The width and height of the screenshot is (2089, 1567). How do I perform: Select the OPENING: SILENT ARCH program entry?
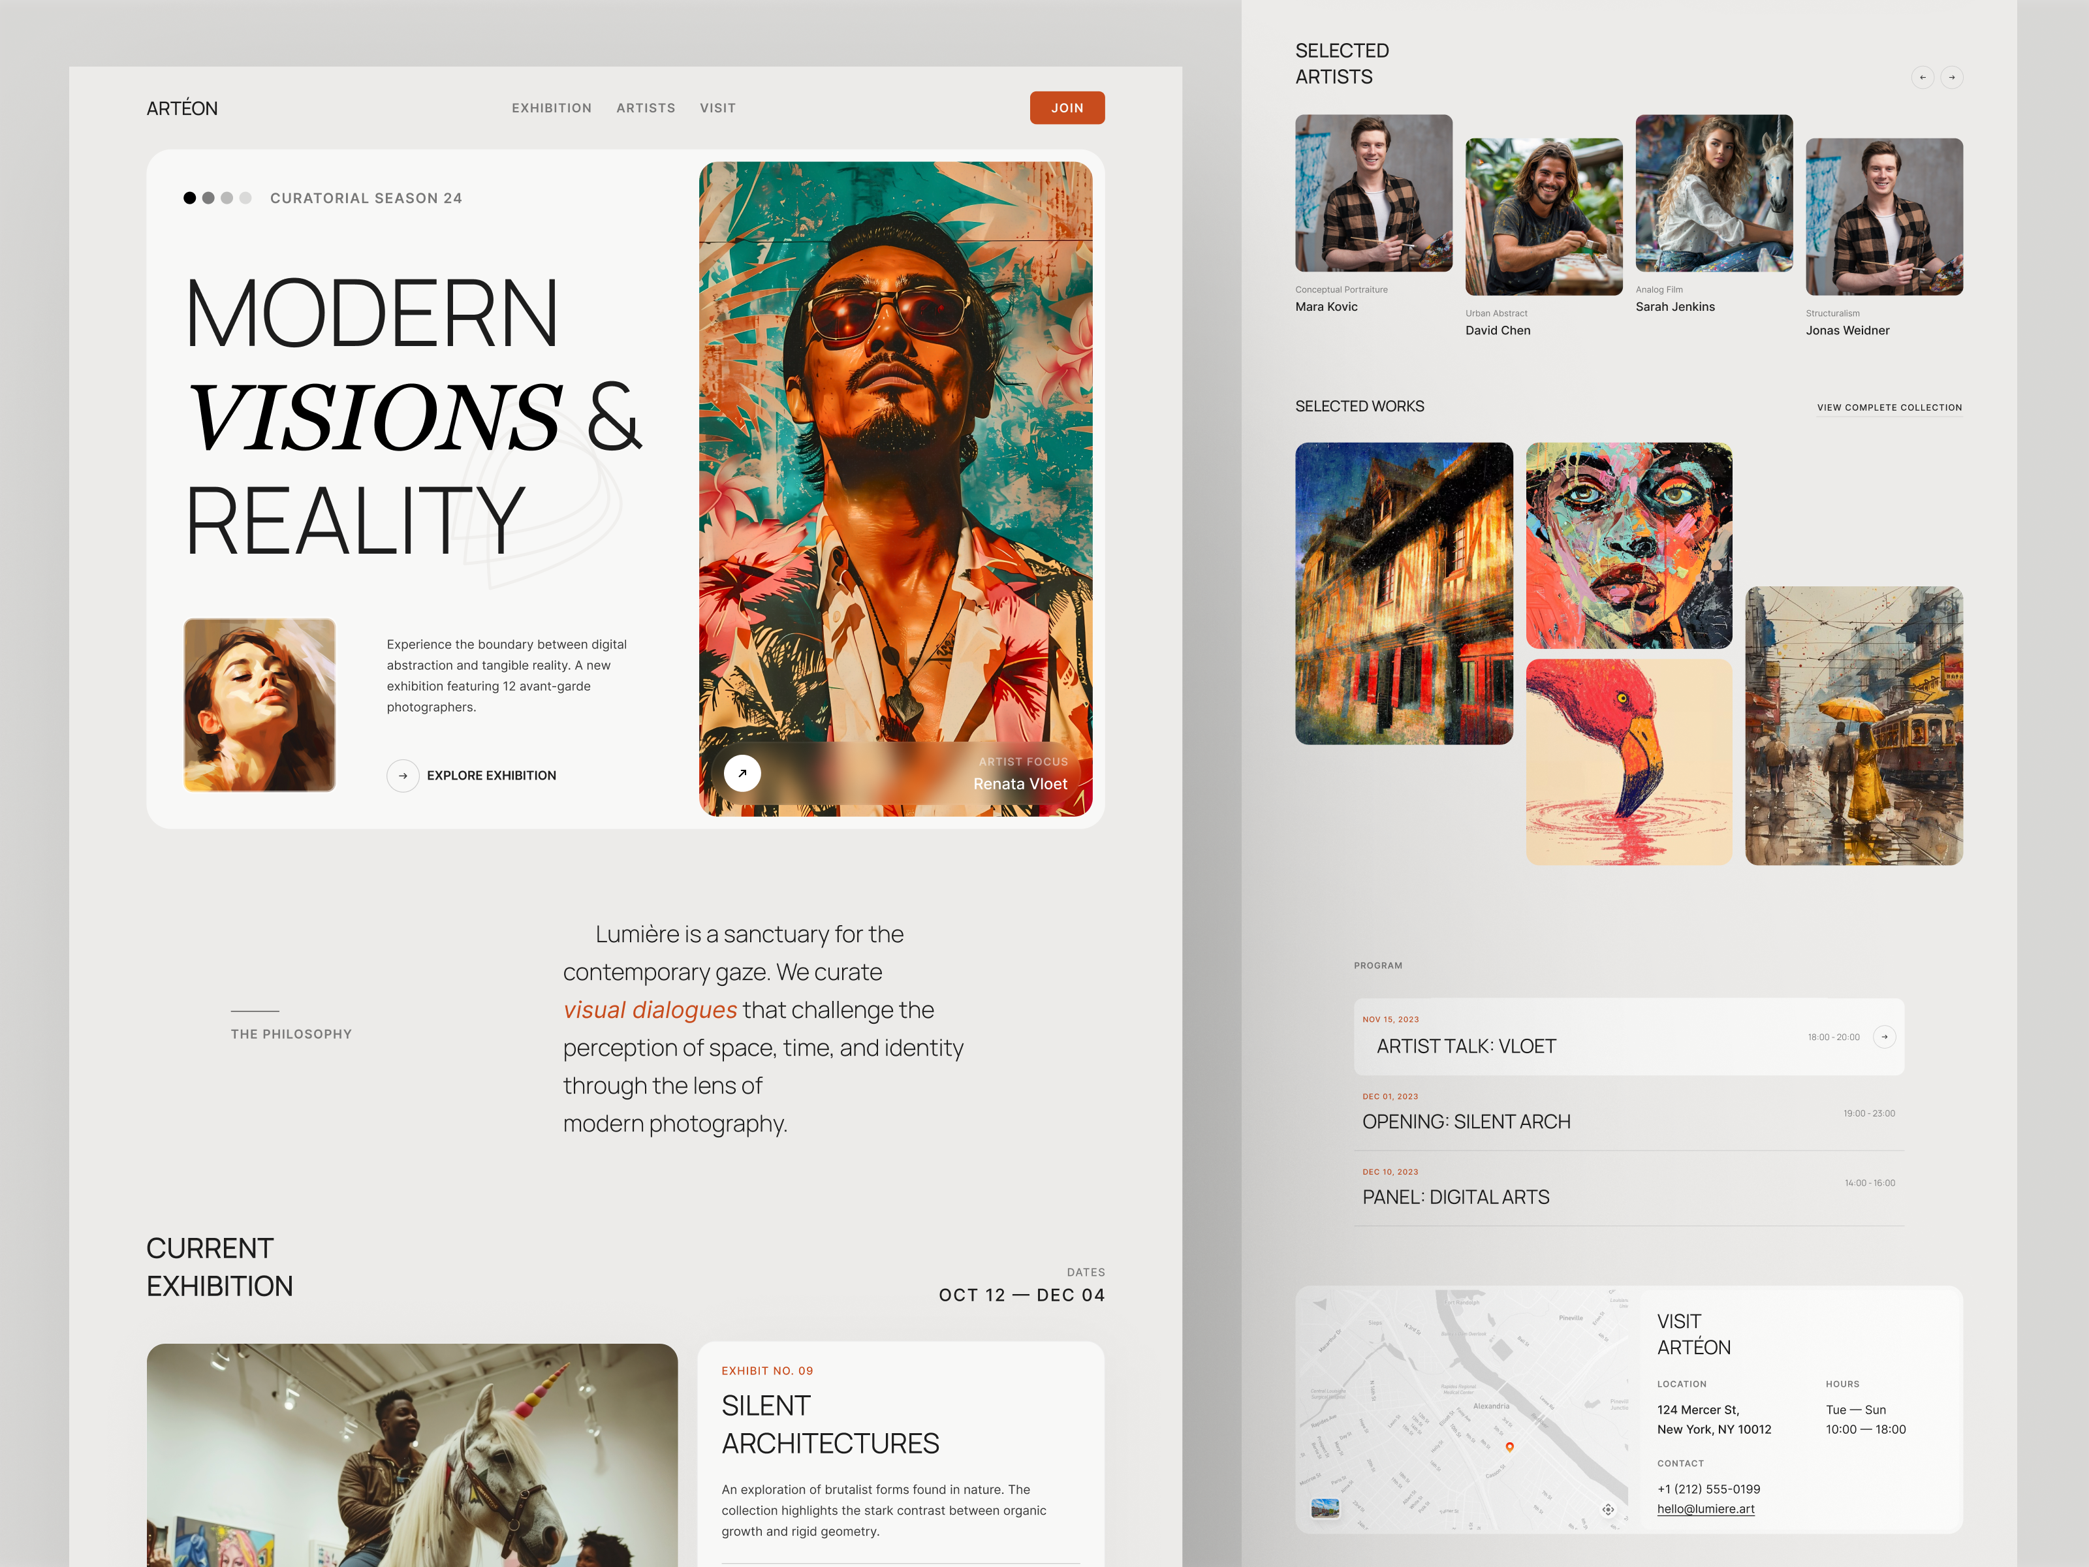point(1629,1113)
